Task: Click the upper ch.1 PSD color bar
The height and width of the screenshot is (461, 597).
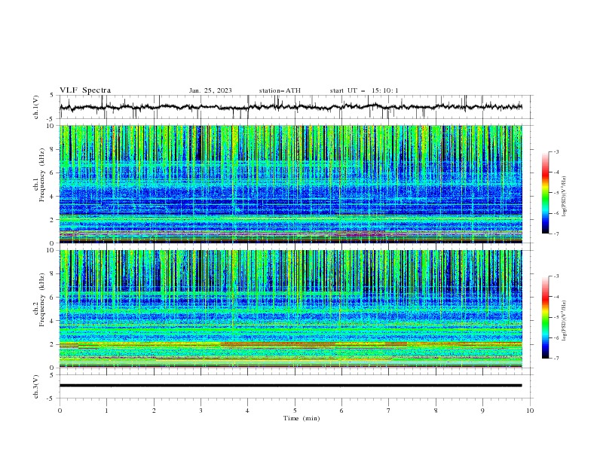Action: pos(546,193)
